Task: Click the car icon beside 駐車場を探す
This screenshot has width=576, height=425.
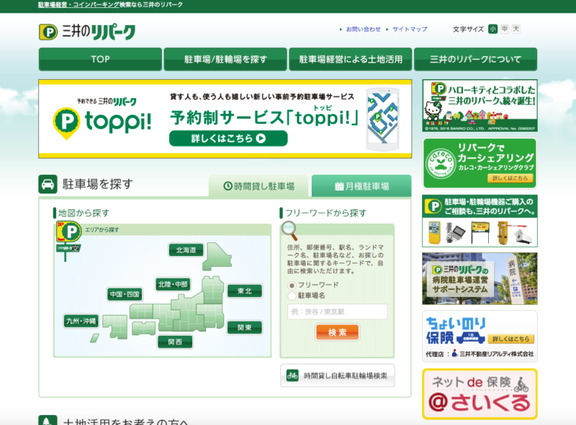Action: [x=48, y=184]
